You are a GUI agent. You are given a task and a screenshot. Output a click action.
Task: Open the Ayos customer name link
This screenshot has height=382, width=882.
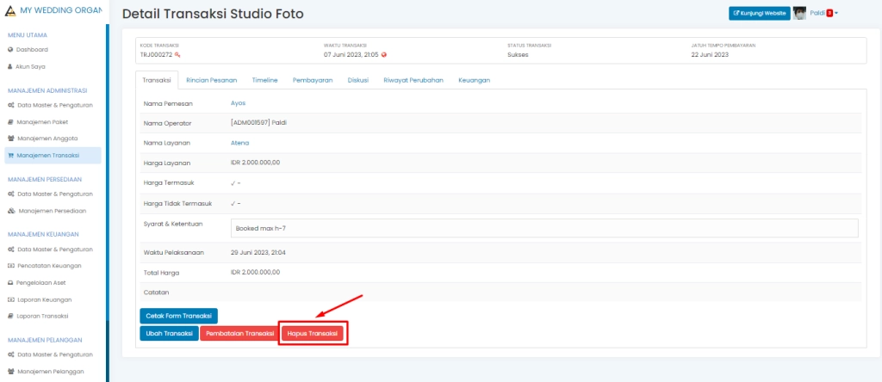(238, 103)
